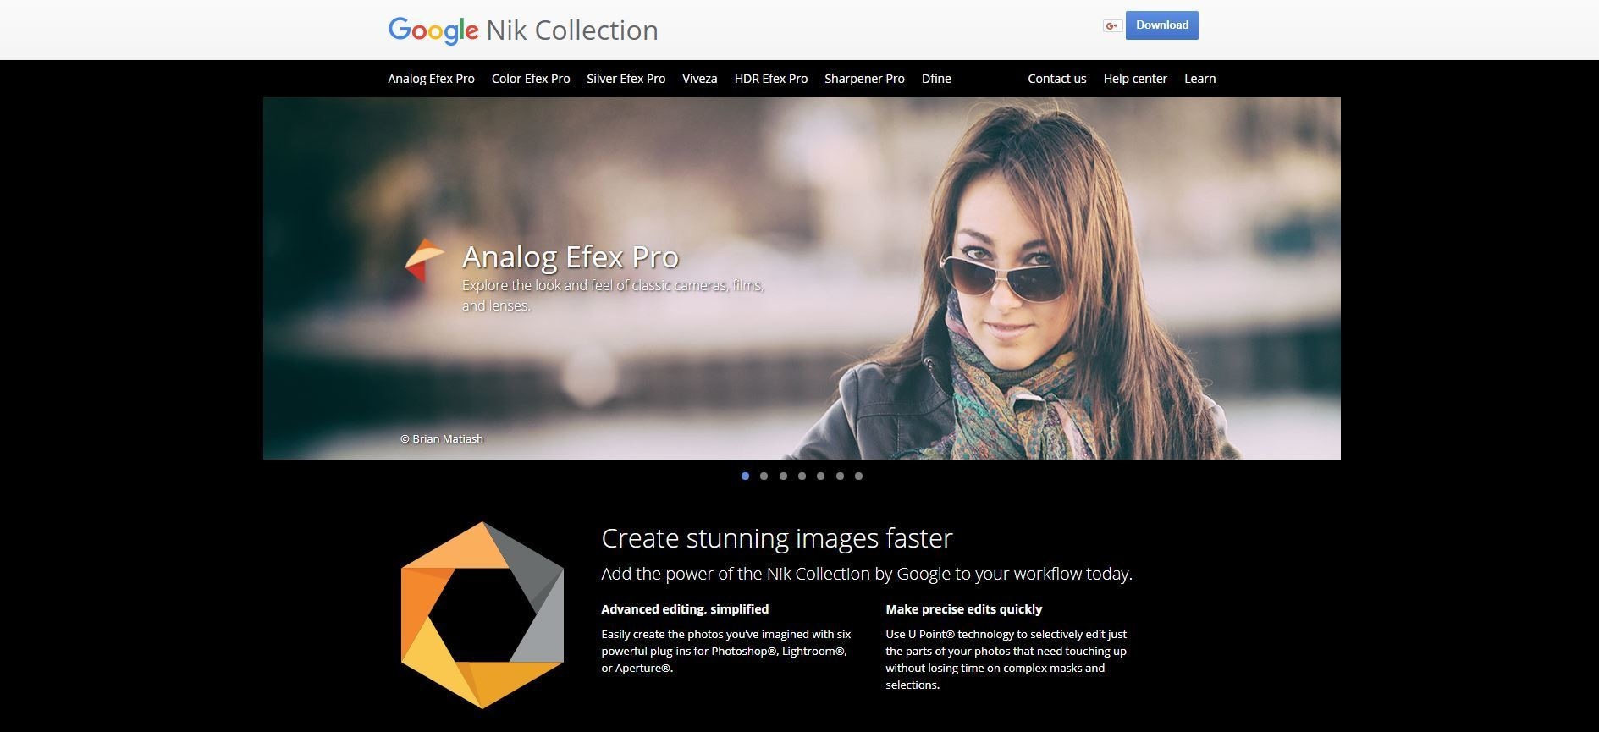Select the second carousel dot
This screenshot has width=1599, height=732.
click(764, 476)
